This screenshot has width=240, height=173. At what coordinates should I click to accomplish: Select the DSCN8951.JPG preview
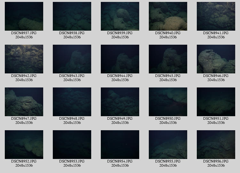point(216,102)
